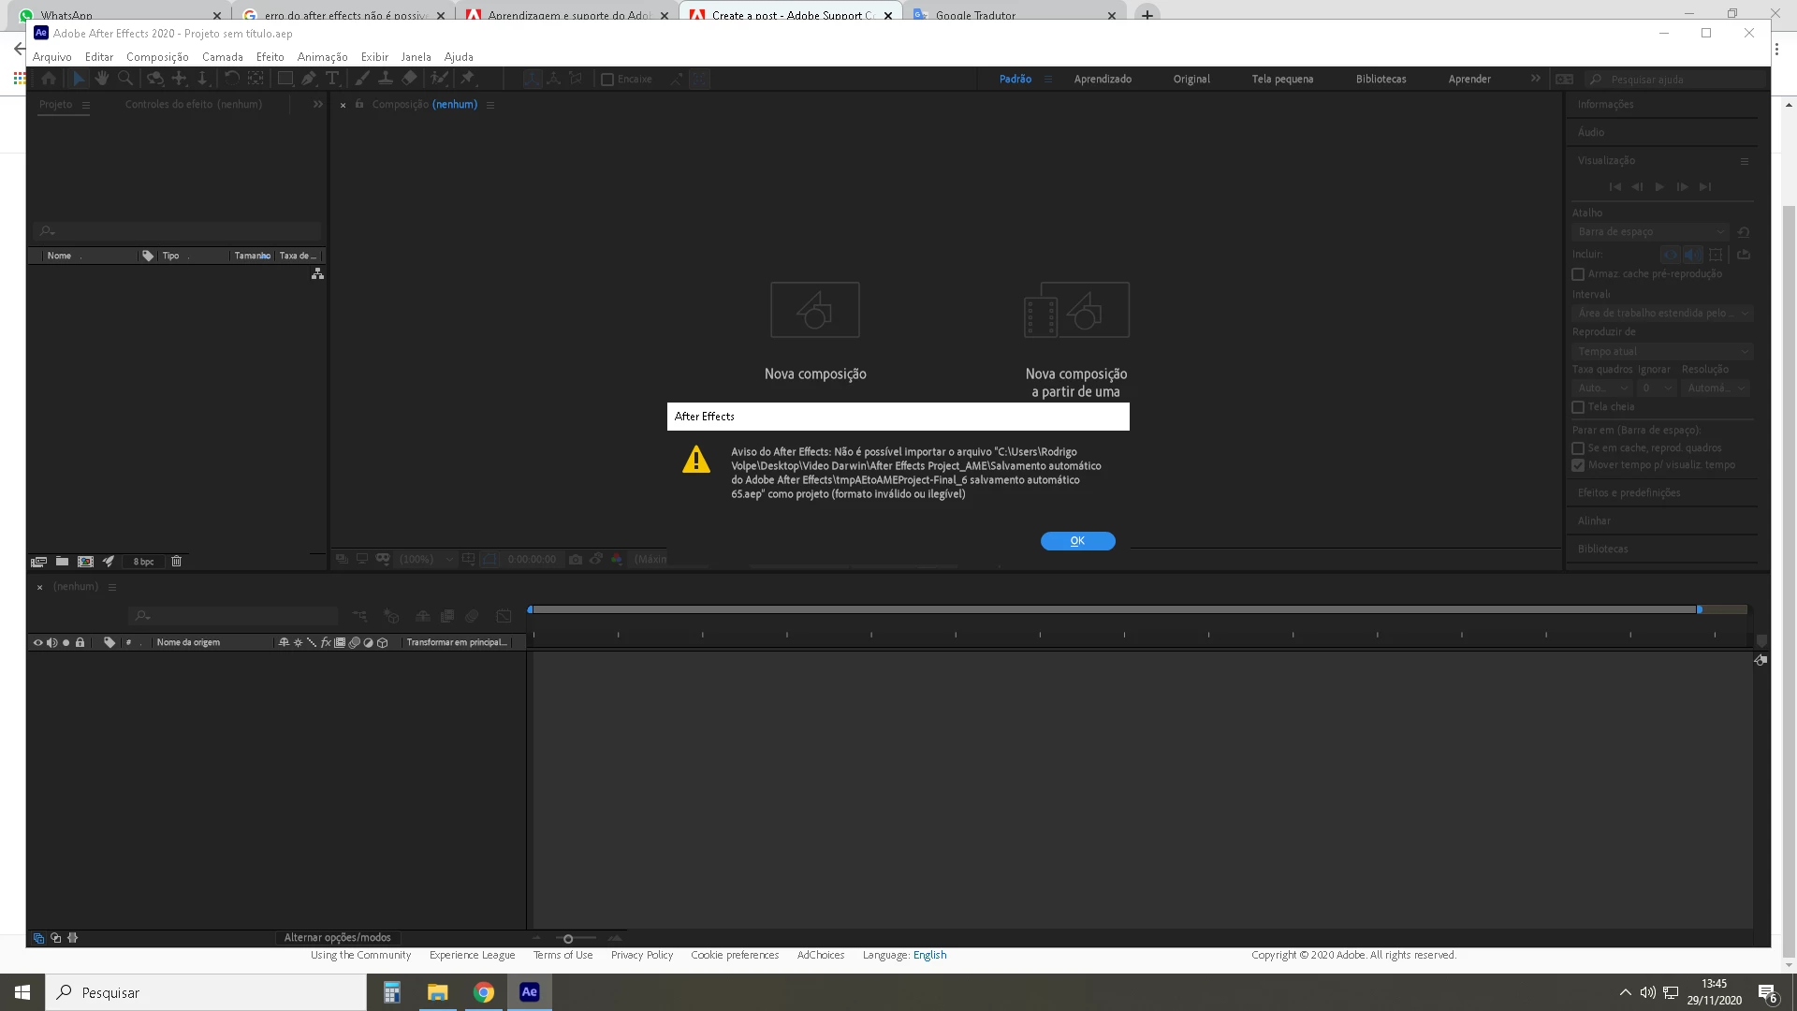Open the Composição menu
Screen dimensions: 1797x1011
[157, 57]
